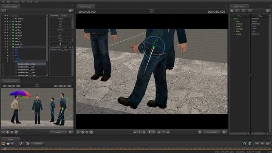This screenshot has width=272, height=153.
Task: Tick the checkbox beside the ValveBiped L_Thigh bone
Action: 3,64
